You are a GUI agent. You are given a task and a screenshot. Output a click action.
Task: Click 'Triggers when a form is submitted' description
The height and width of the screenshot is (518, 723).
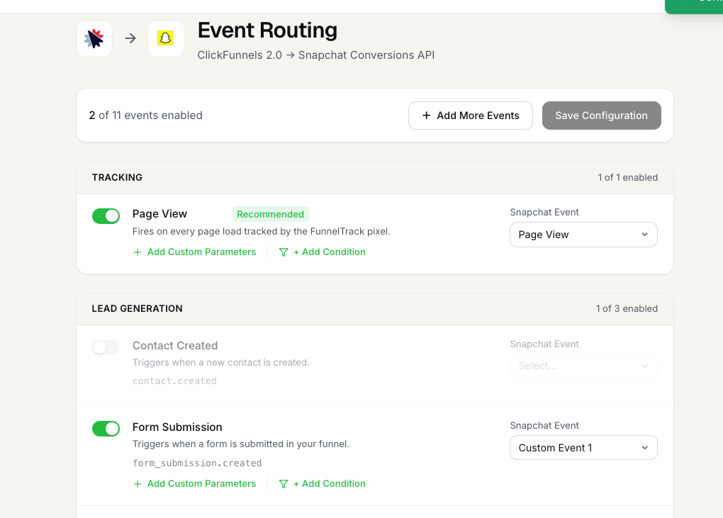click(x=241, y=444)
